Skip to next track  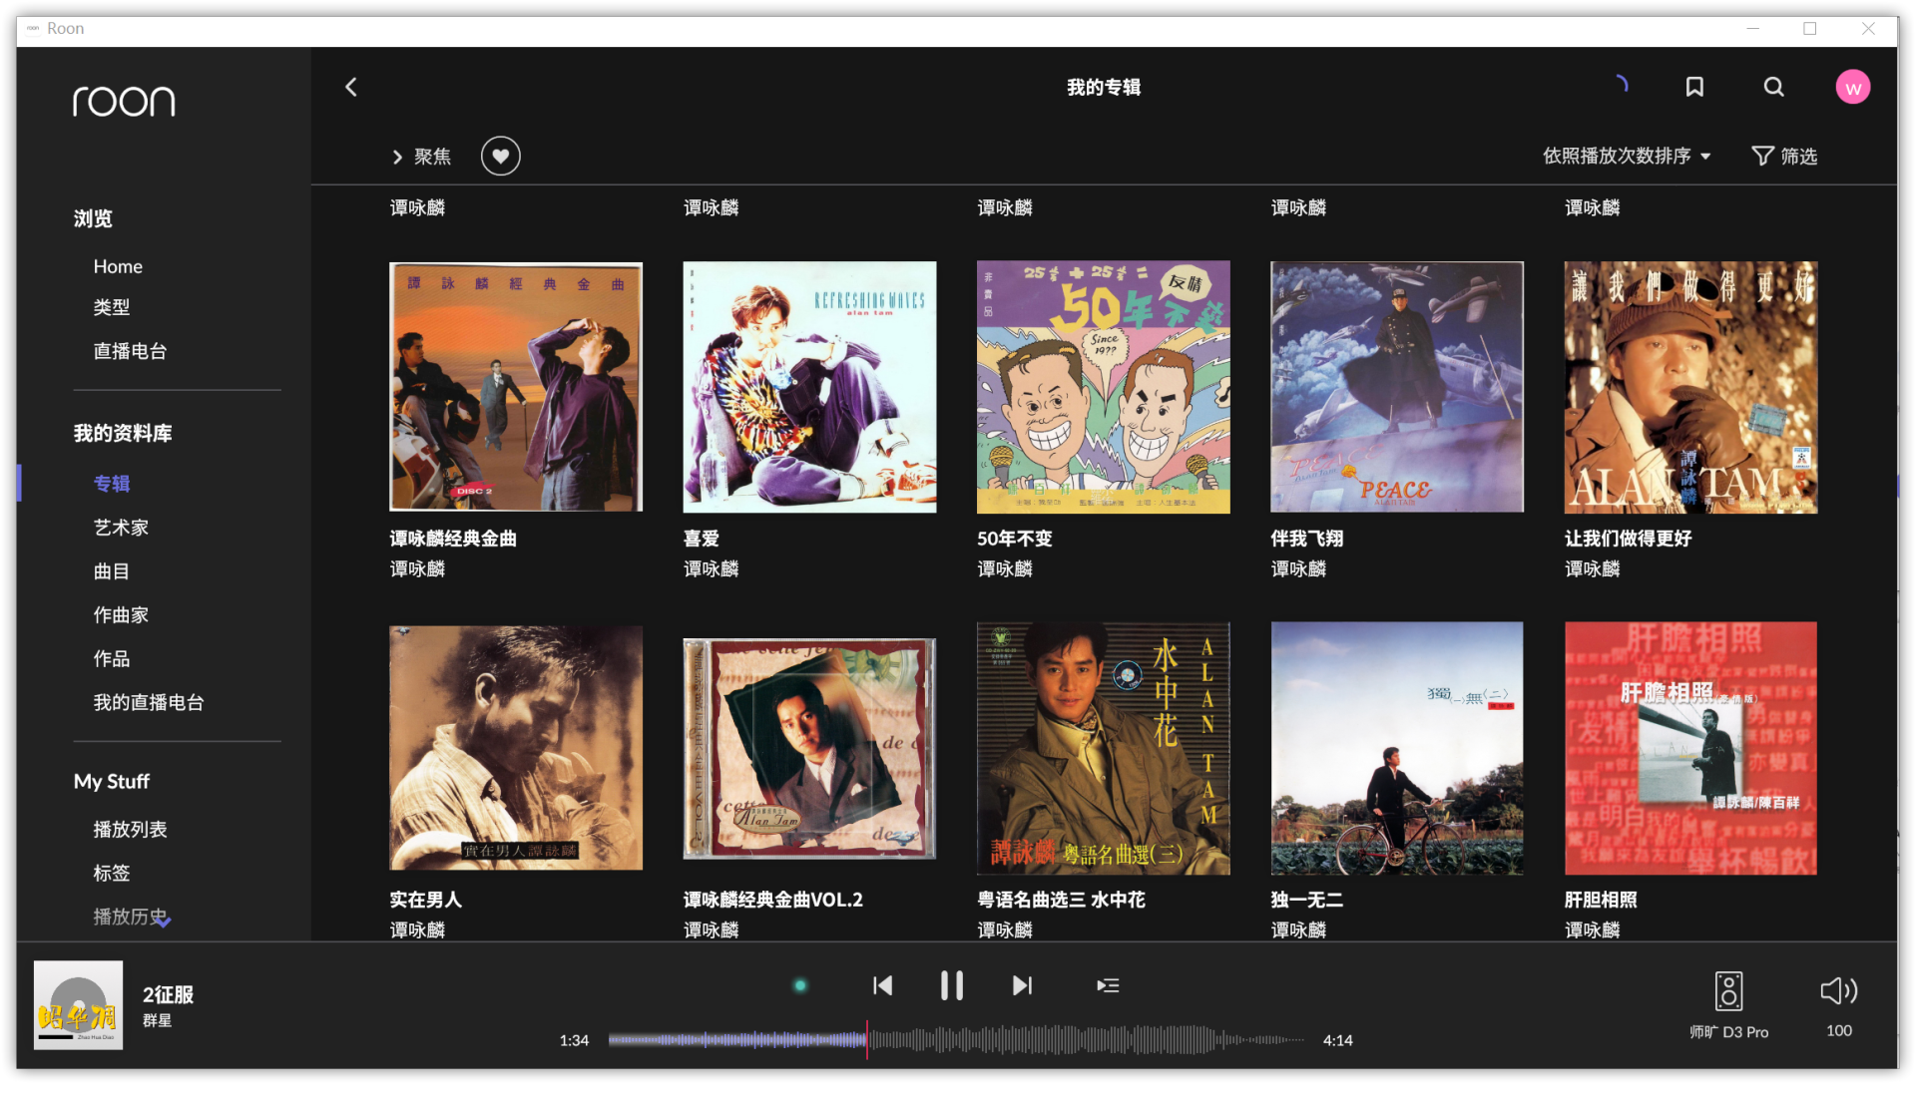pos(1022,985)
